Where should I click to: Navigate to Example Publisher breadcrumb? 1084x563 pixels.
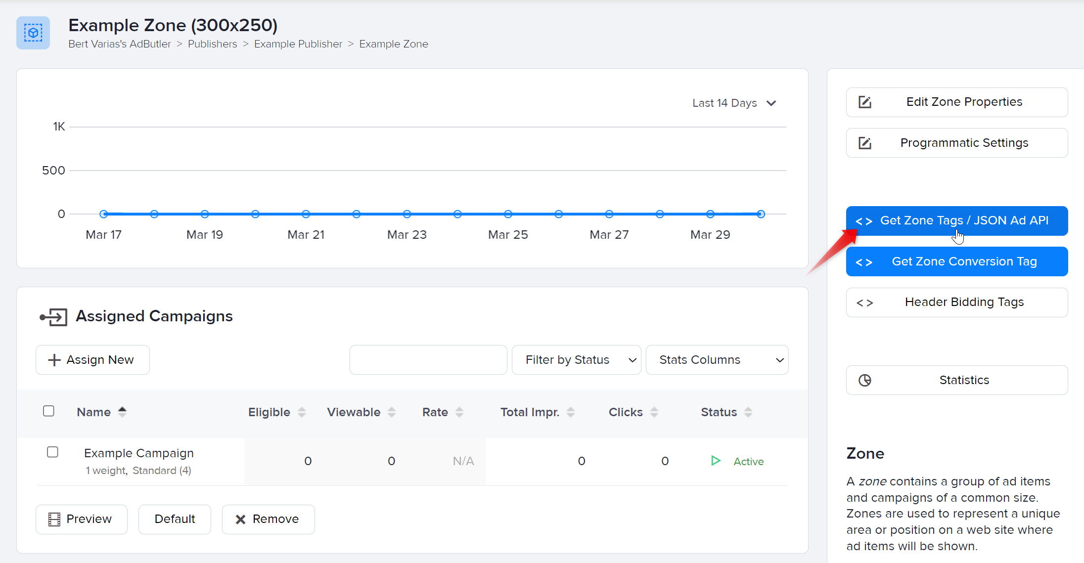pos(298,44)
